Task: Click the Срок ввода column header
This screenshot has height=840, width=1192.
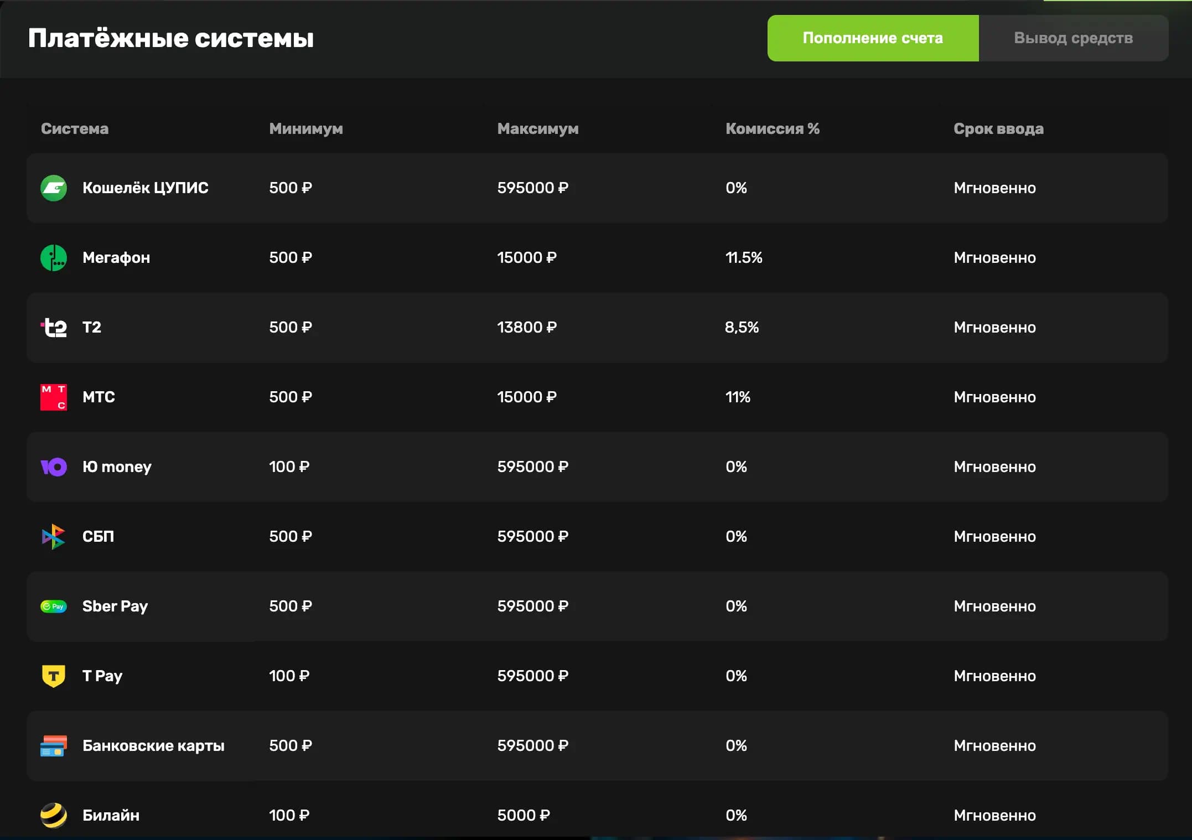Action: (x=999, y=129)
